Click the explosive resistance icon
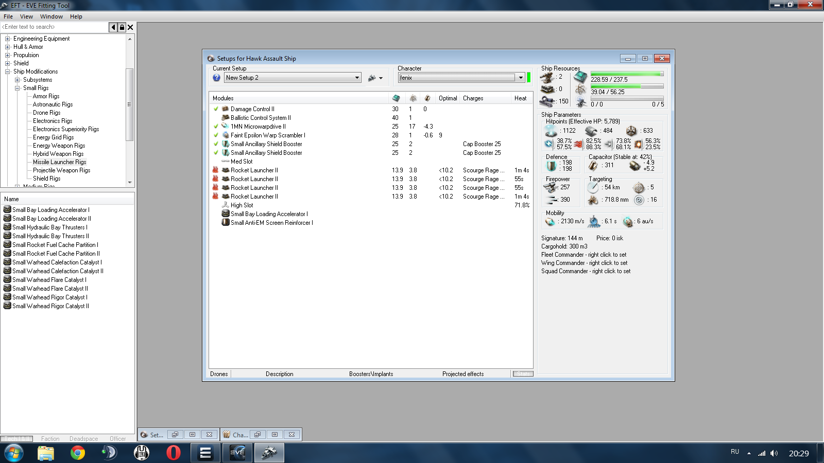The image size is (824, 463). tap(639, 144)
